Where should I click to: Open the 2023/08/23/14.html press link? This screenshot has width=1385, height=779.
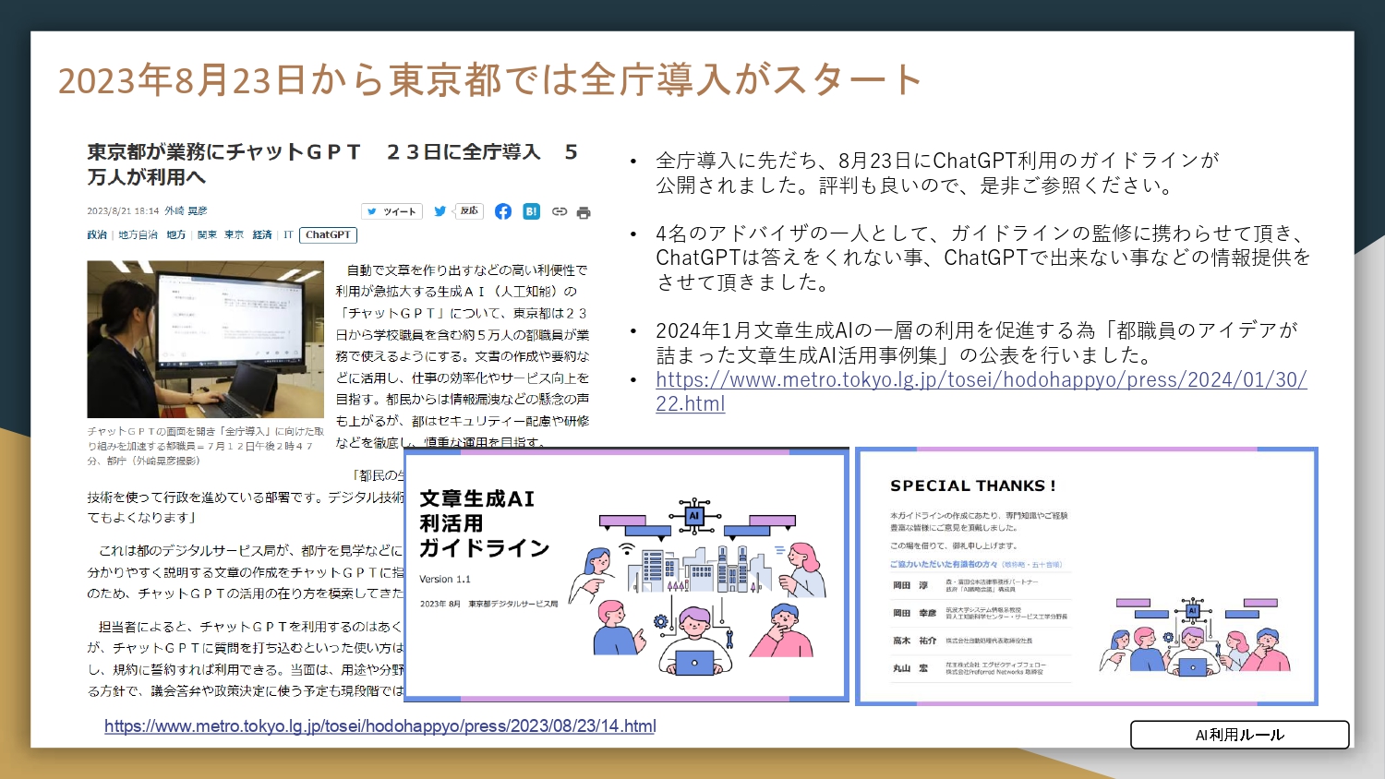tap(380, 726)
